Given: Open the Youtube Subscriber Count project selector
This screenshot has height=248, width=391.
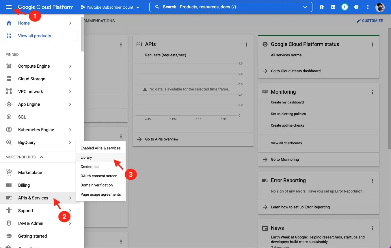Looking at the screenshot, I should point(110,7).
